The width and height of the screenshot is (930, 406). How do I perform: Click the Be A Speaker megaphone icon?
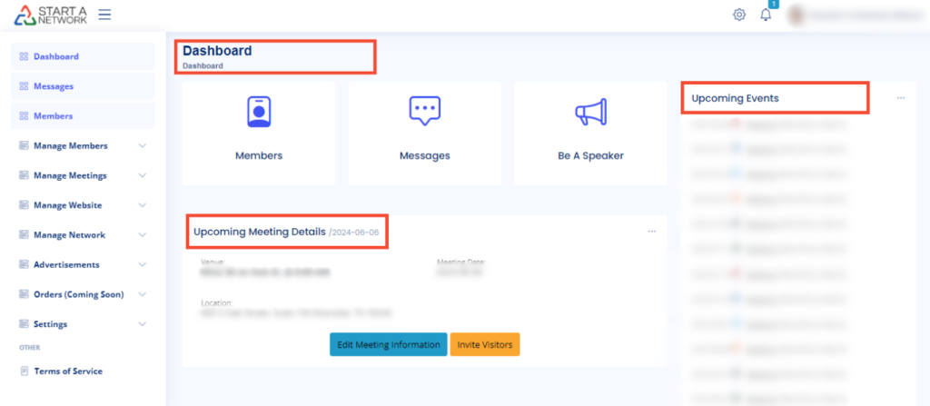(x=590, y=113)
